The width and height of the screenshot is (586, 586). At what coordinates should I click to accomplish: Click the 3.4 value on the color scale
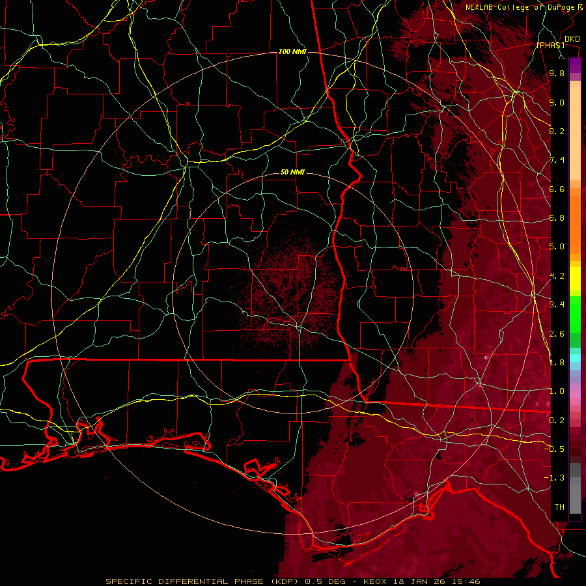557,305
